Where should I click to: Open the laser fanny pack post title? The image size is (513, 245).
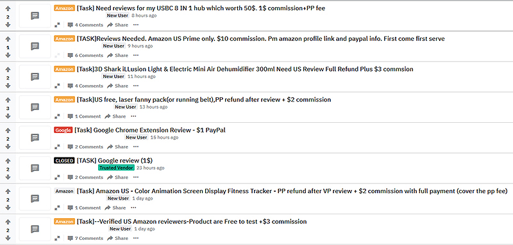(204, 100)
